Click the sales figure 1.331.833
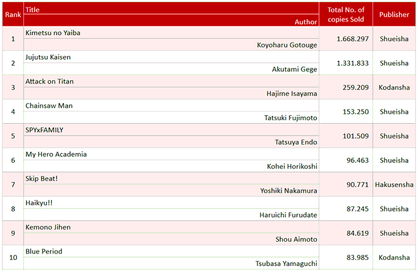Screen dimensions: 418x272 point(352,63)
